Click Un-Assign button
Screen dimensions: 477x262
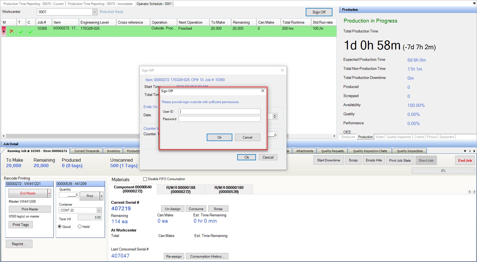pyautogui.click(x=173, y=209)
